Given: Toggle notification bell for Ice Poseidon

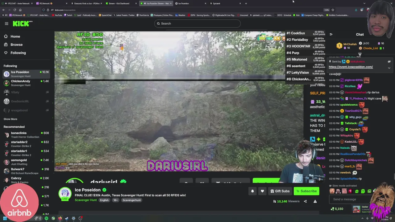Looking at the screenshot, I should (252, 191).
